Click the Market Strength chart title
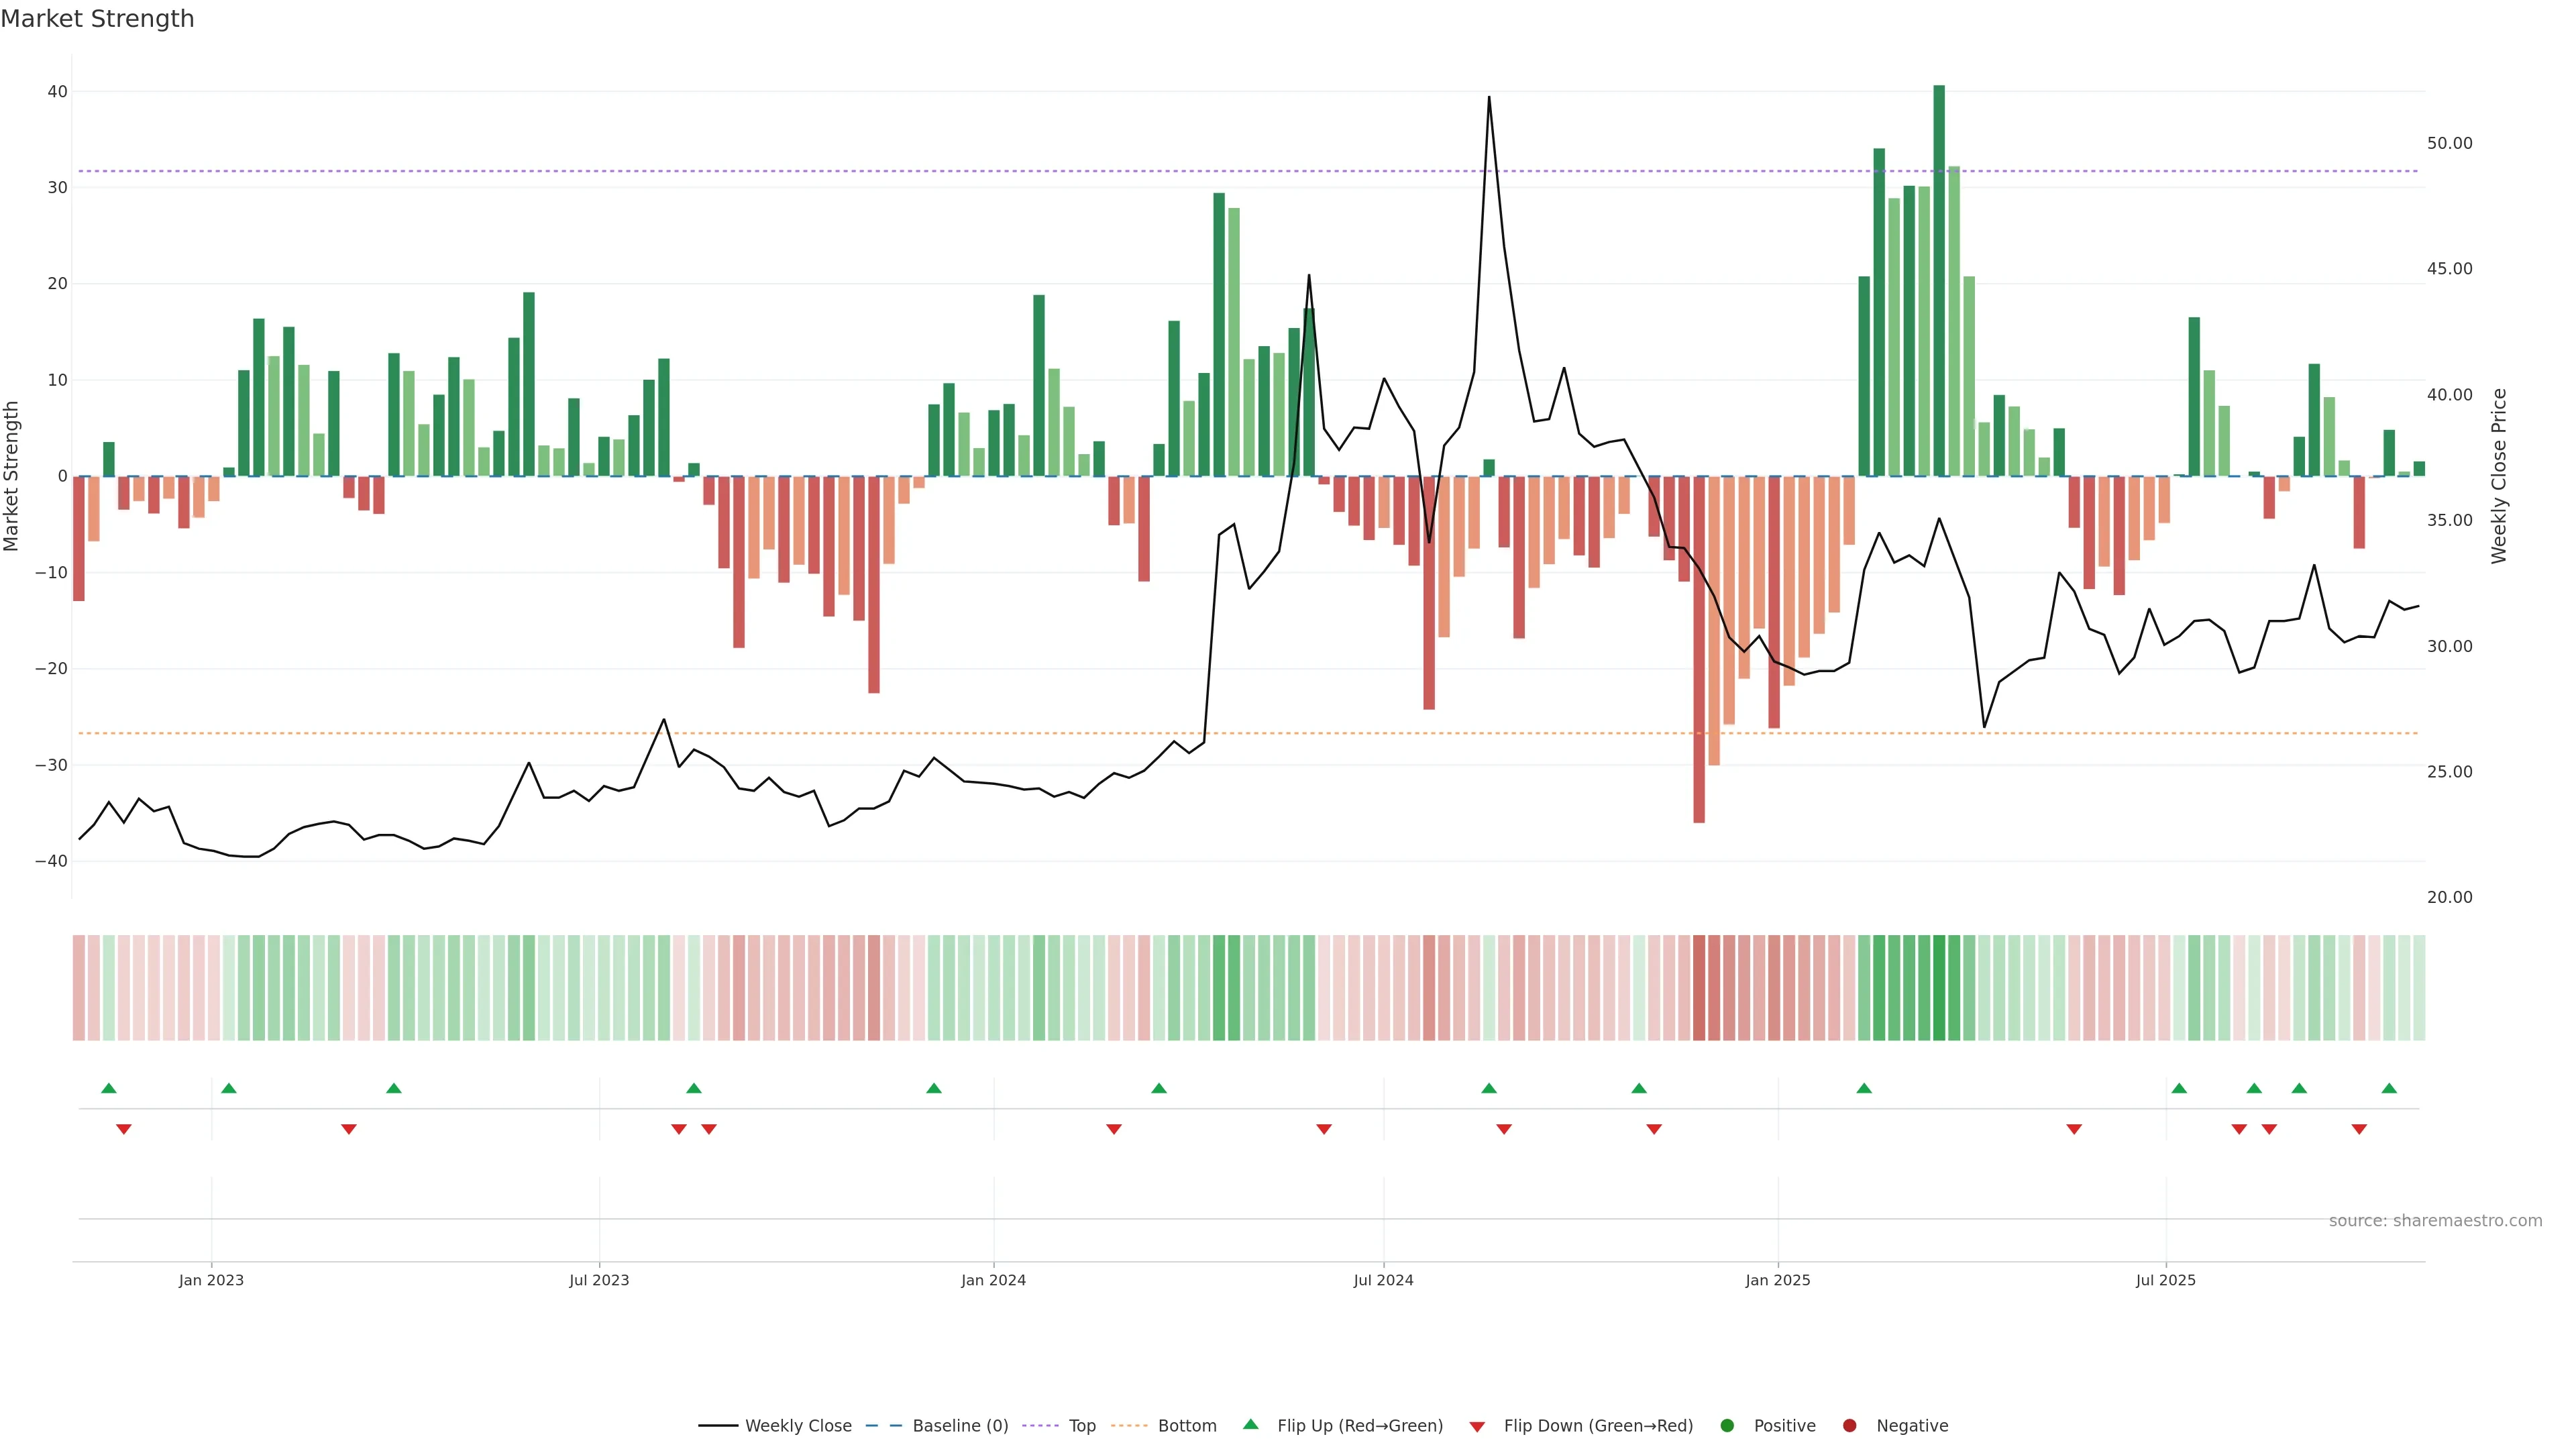 pos(97,19)
